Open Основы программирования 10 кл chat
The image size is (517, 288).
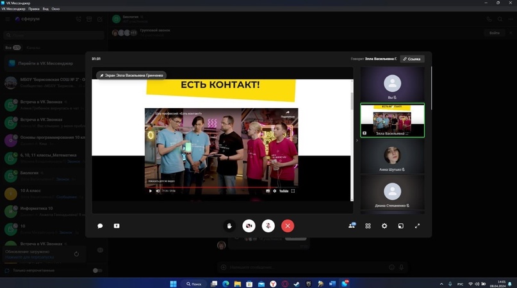tap(44, 140)
